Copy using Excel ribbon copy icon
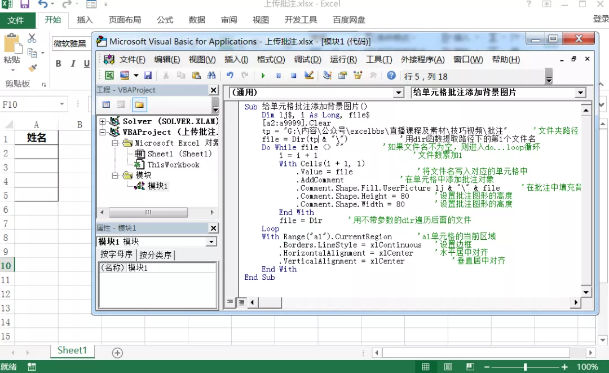609x373 pixels. 32,52
